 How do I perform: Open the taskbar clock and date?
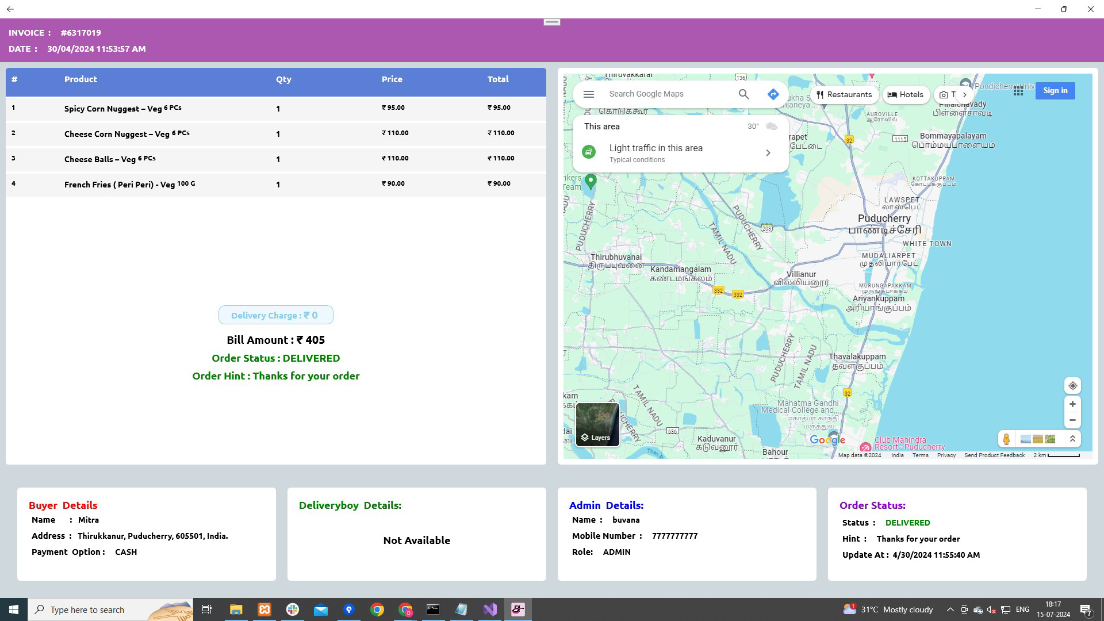pos(1053,609)
